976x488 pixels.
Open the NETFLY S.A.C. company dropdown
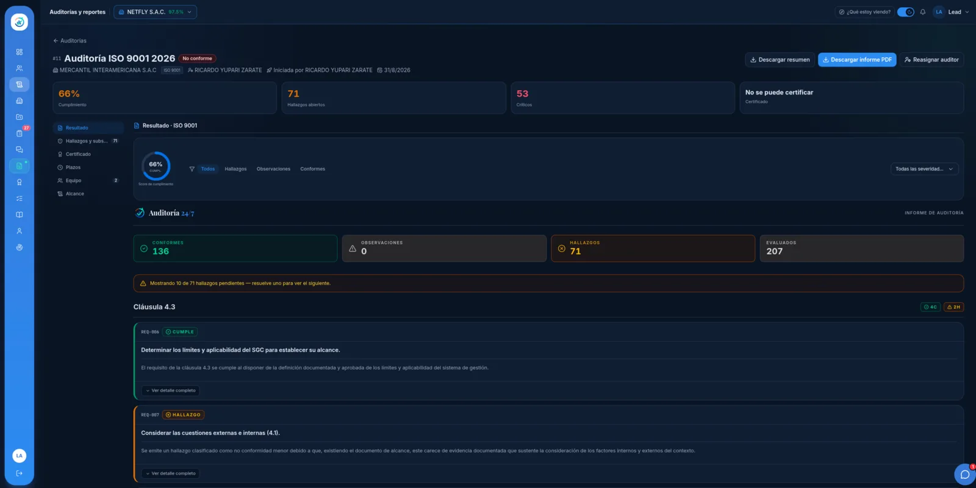coord(155,12)
